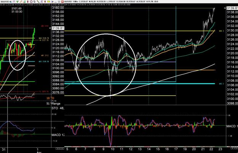Click the 3160.00 level on the left price axis
238x153 pixels.
point(58,8)
